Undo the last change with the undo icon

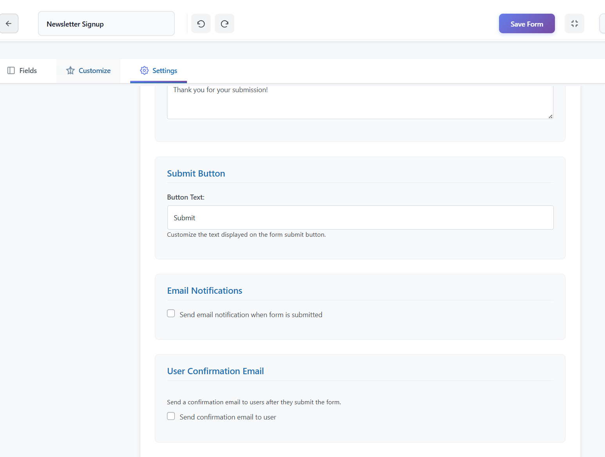(201, 23)
